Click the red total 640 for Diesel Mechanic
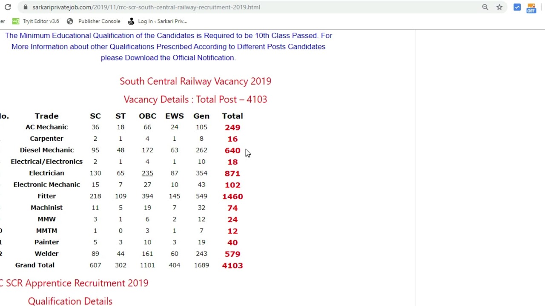This screenshot has width=545, height=306. [232, 150]
